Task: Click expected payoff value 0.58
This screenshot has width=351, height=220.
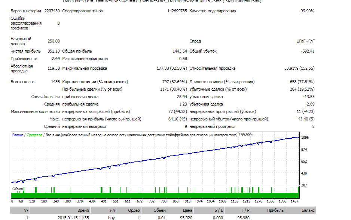Action: pyautogui.click(x=183, y=59)
